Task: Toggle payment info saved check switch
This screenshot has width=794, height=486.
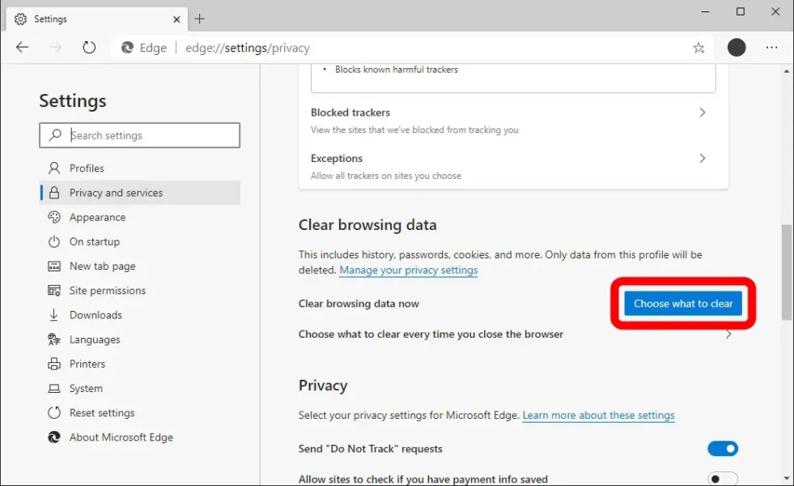Action: click(723, 479)
